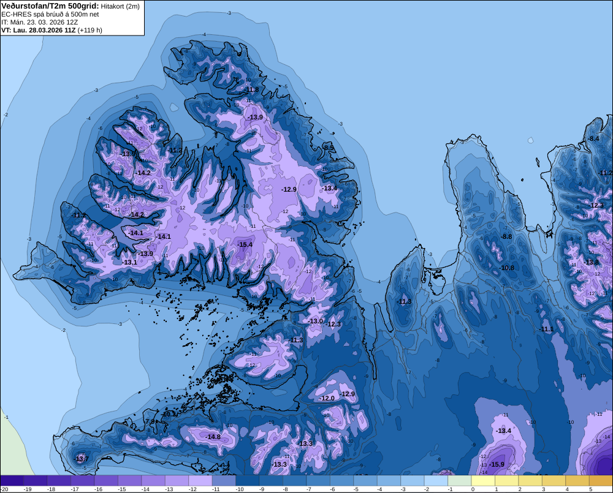613x493 pixels.
Task: Select the legend swatch between -11 and -10
Action: pos(224,481)
